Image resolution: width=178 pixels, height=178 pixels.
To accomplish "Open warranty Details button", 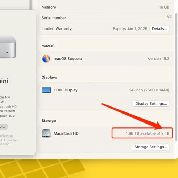I will click(x=159, y=29).
